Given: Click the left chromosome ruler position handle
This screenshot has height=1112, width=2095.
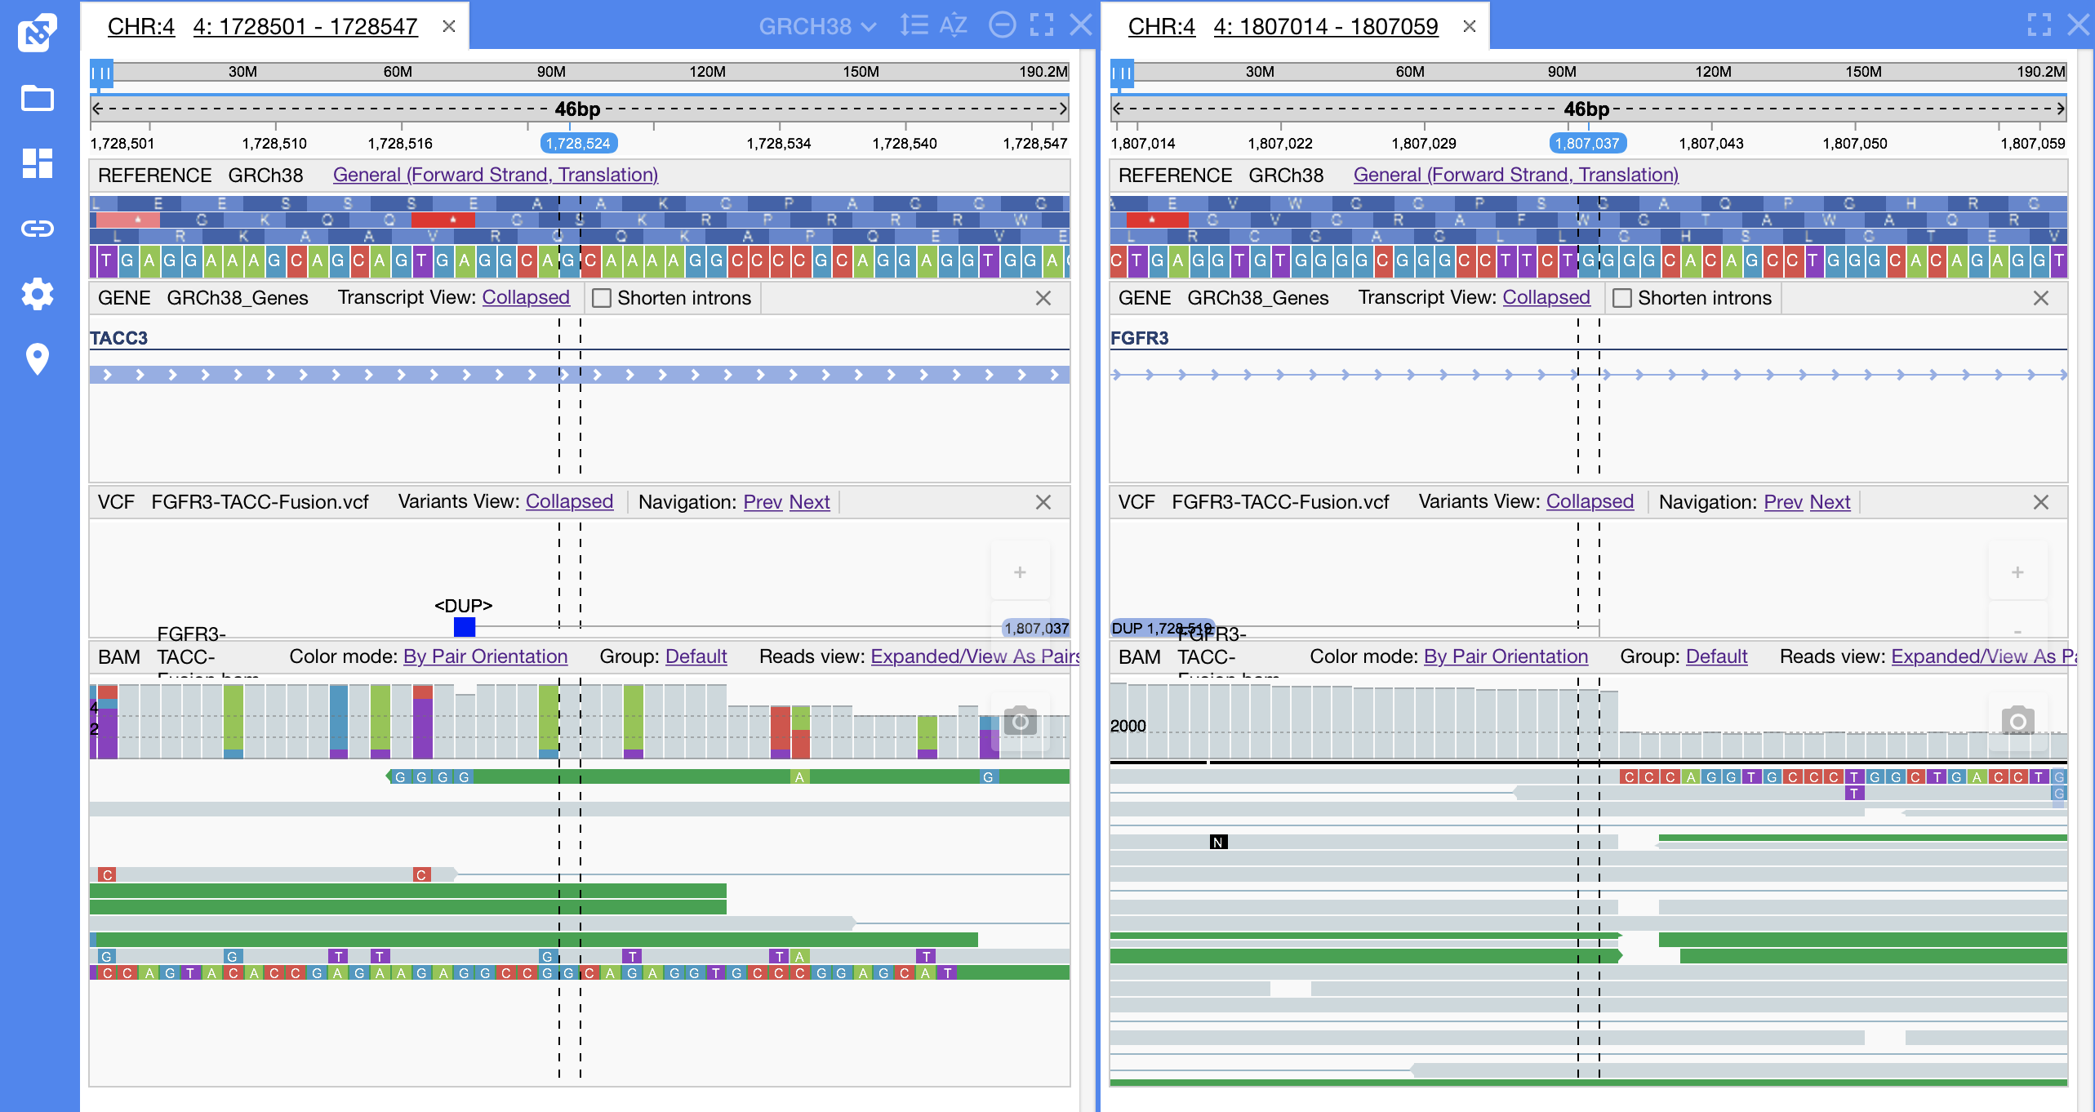Looking at the screenshot, I should point(101,73).
